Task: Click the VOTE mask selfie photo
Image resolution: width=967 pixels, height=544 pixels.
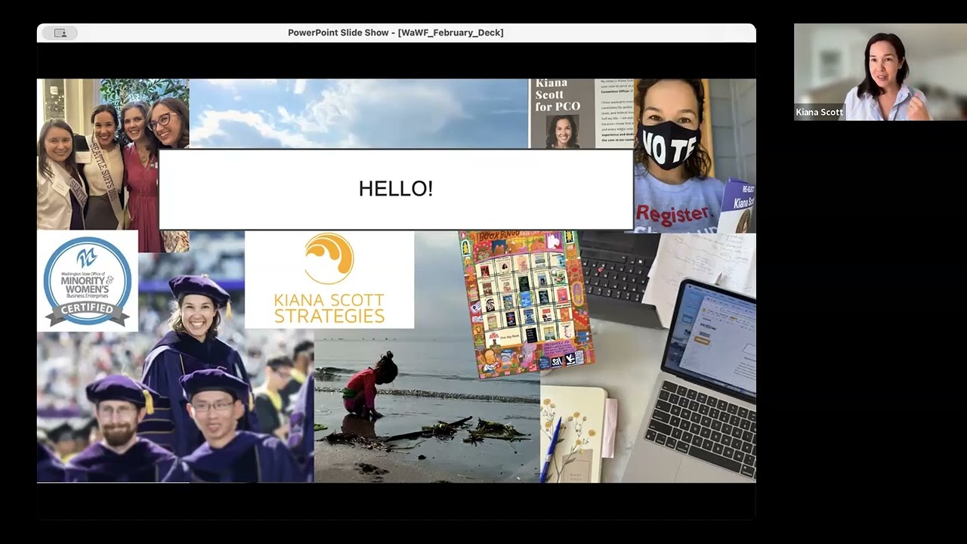Action: [695, 156]
